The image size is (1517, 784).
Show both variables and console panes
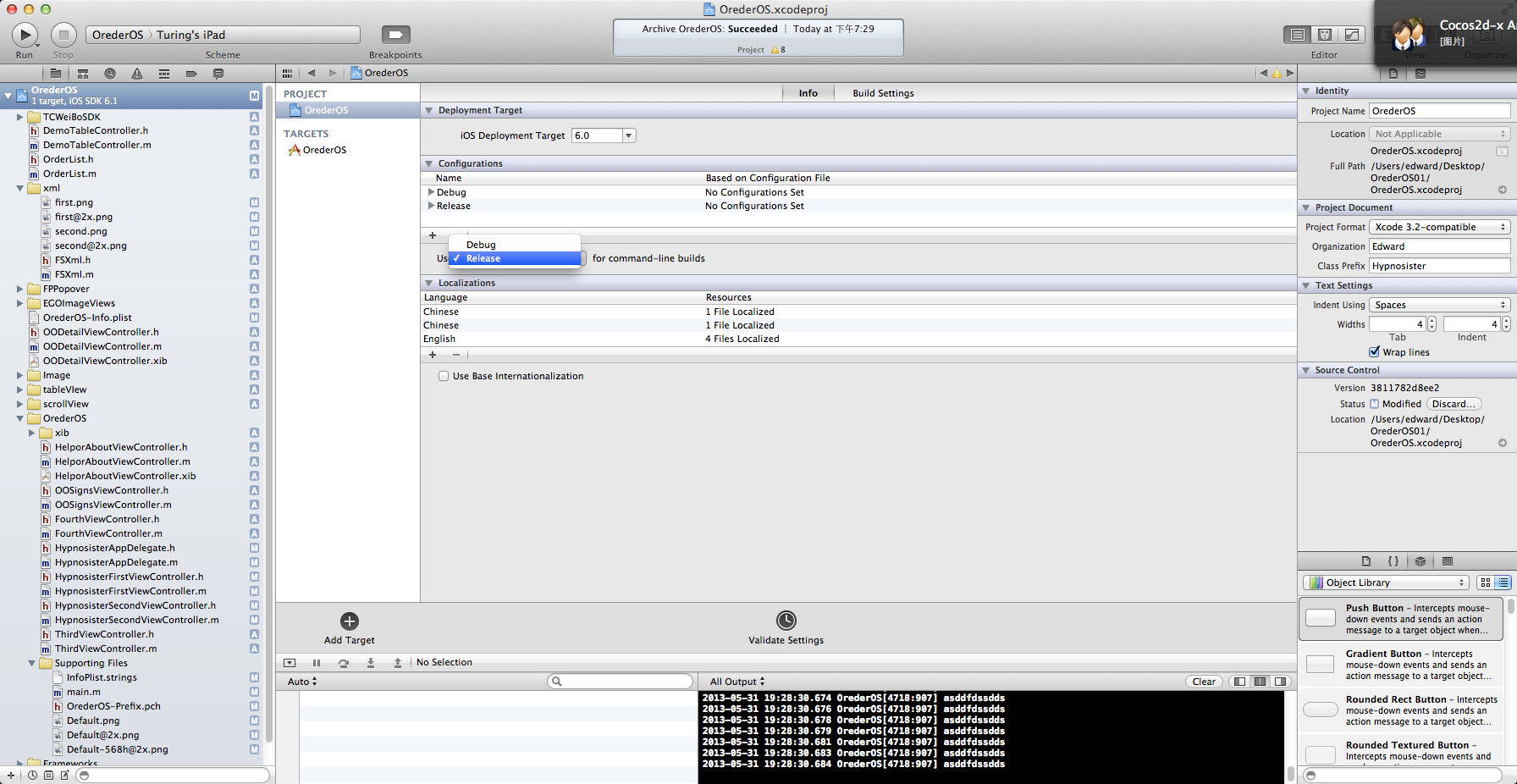point(1260,682)
